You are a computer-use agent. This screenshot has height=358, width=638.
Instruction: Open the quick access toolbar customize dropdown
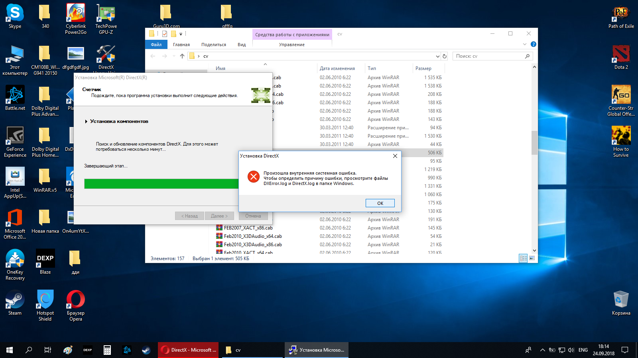[x=181, y=34]
